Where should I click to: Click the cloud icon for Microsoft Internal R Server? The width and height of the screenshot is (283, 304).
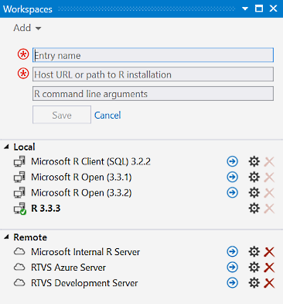click(x=19, y=251)
